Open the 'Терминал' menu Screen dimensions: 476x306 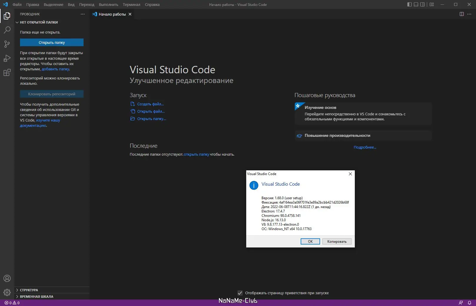132,4
